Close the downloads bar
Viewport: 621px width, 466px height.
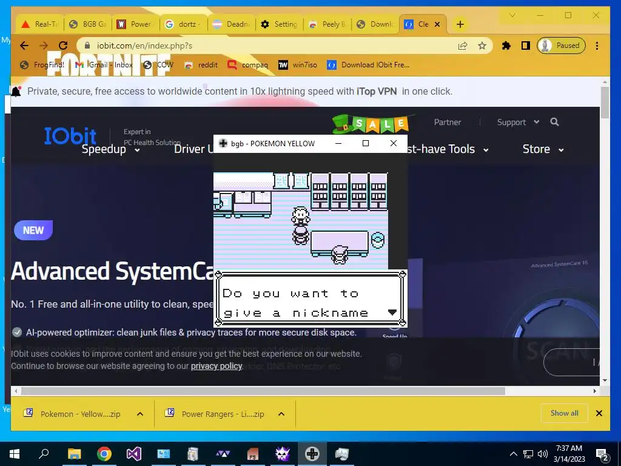(x=599, y=413)
